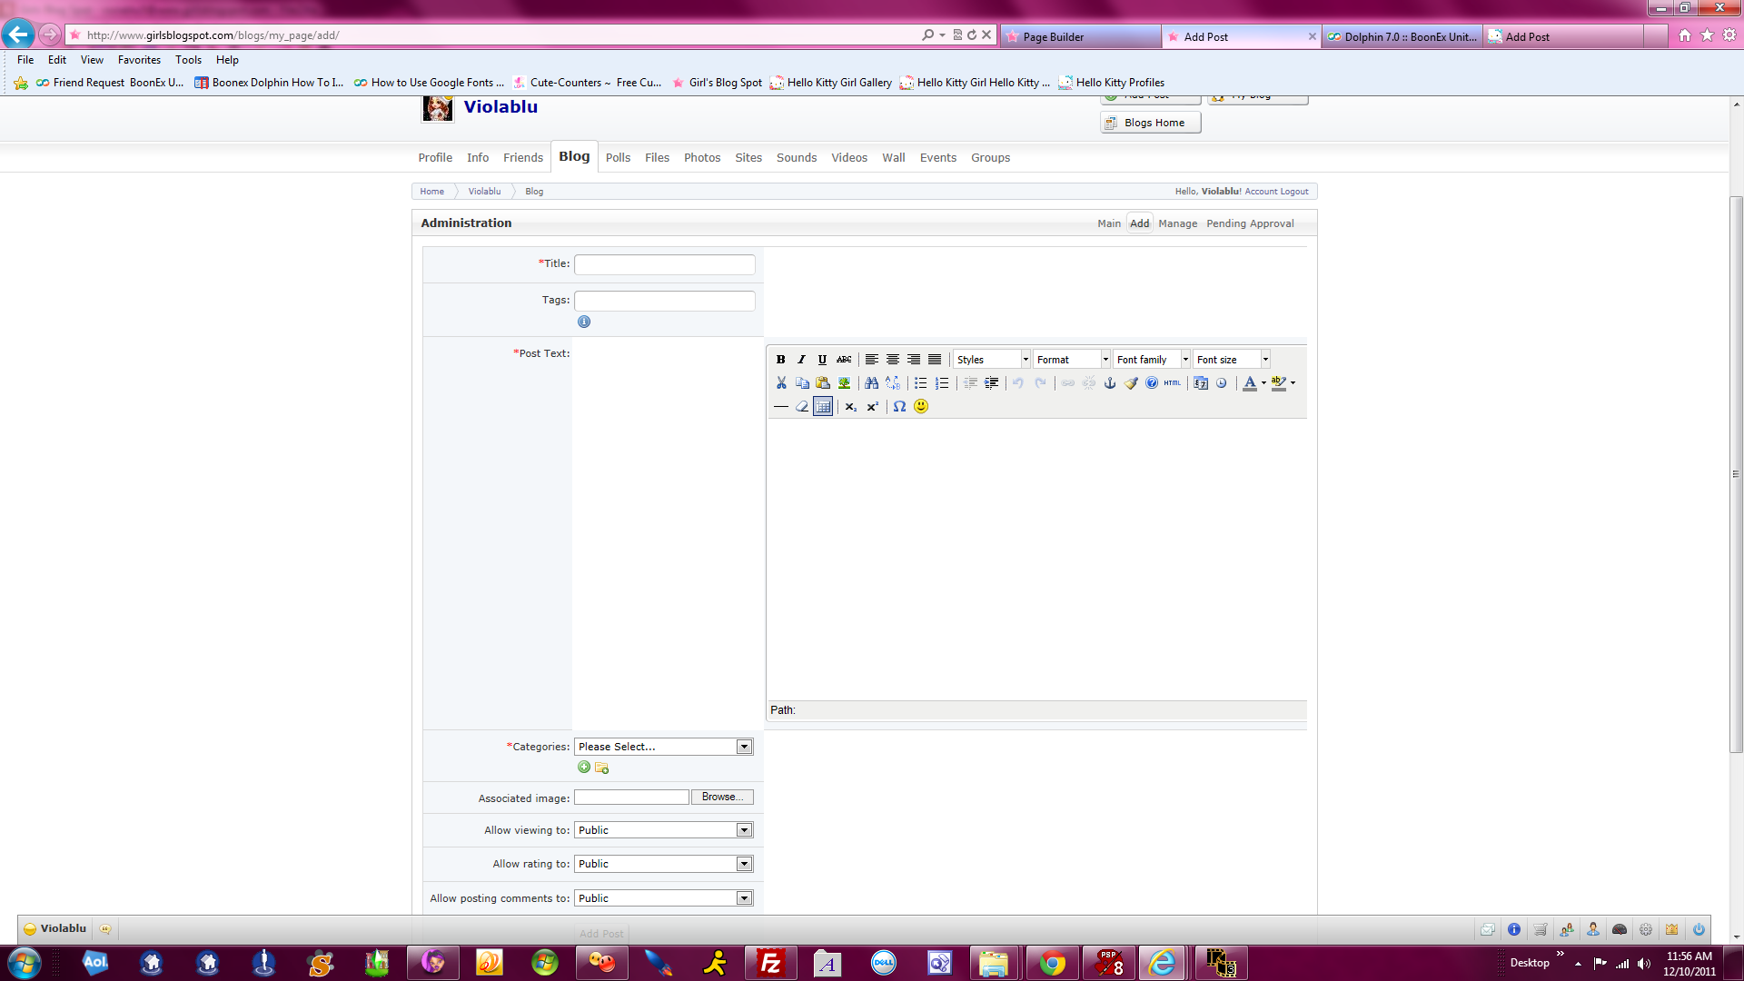Viewport: 1744px width, 981px height.
Task: Toggle strikethrough text formatting
Action: [x=844, y=360]
